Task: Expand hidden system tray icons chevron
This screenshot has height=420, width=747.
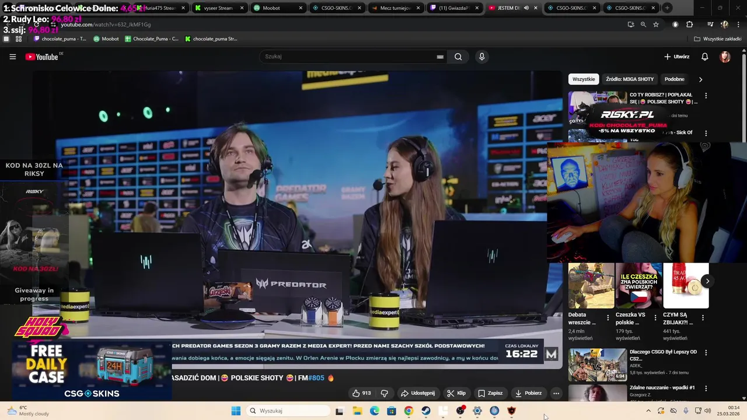Action: (x=648, y=411)
